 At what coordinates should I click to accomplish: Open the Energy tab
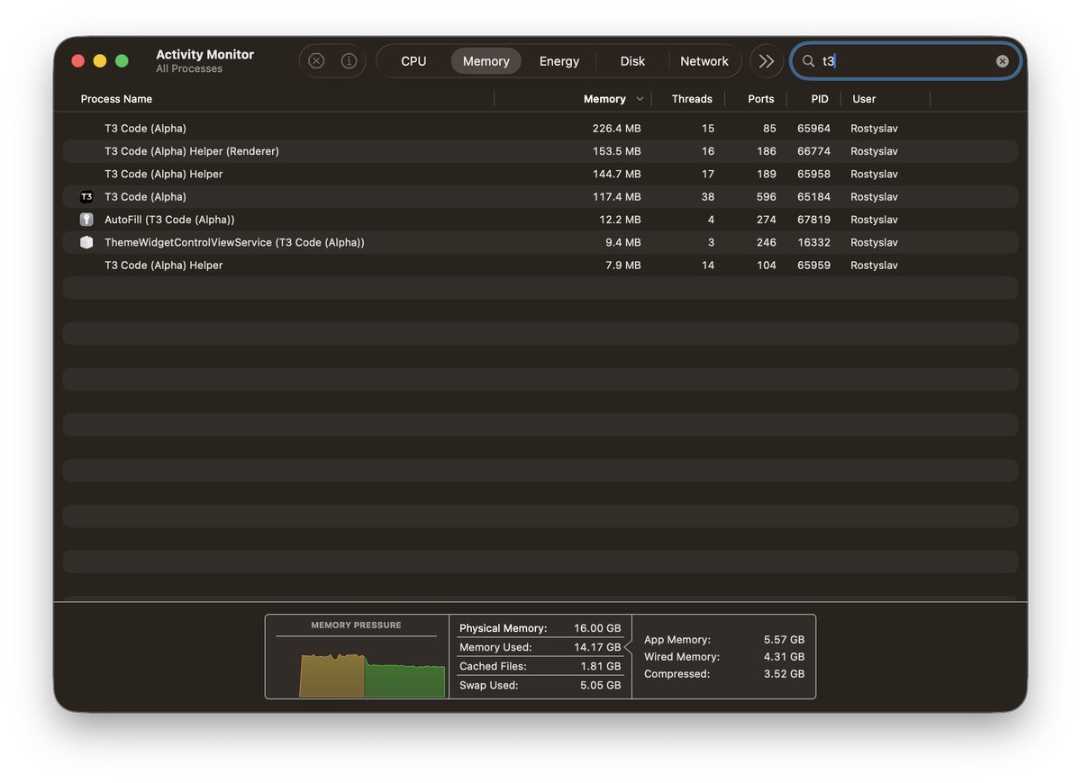coord(559,61)
